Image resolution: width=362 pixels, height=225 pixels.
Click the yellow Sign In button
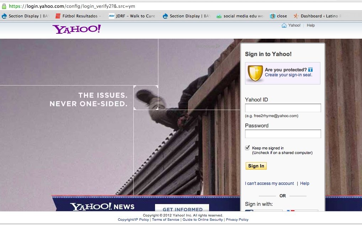click(x=256, y=166)
